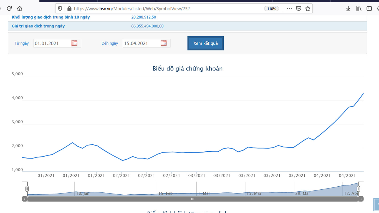Reload the page with the refresh icon

(9, 9)
